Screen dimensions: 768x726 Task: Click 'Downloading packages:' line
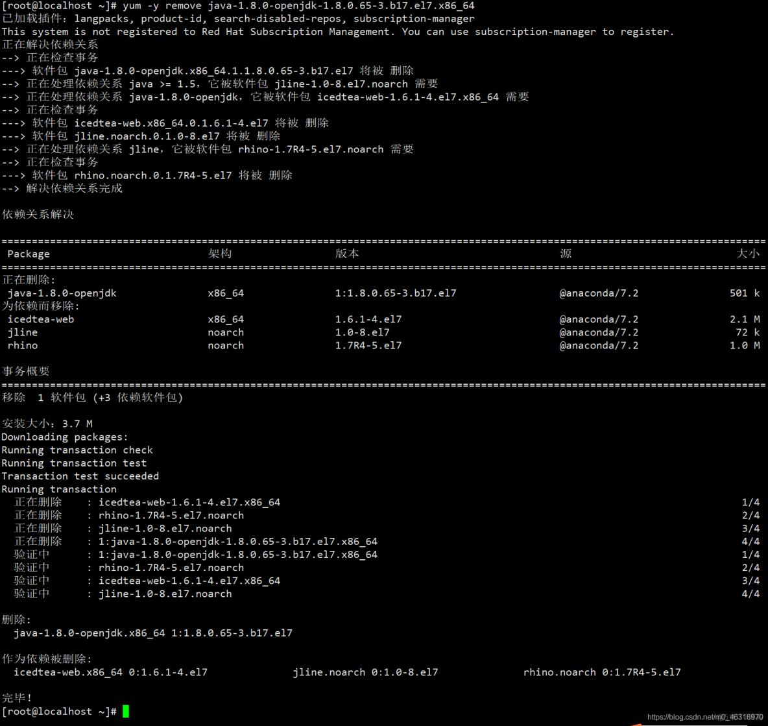[65, 437]
